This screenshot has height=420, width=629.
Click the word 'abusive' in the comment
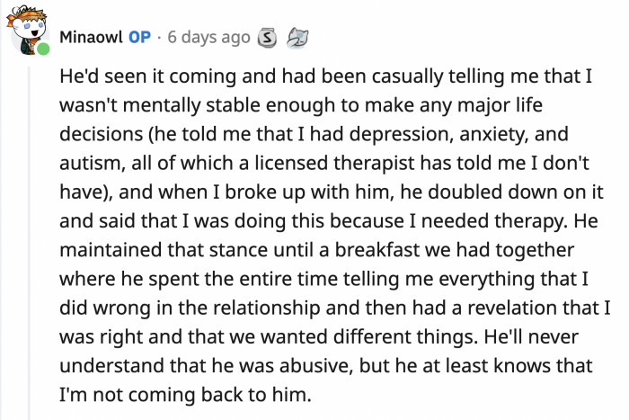(x=316, y=365)
